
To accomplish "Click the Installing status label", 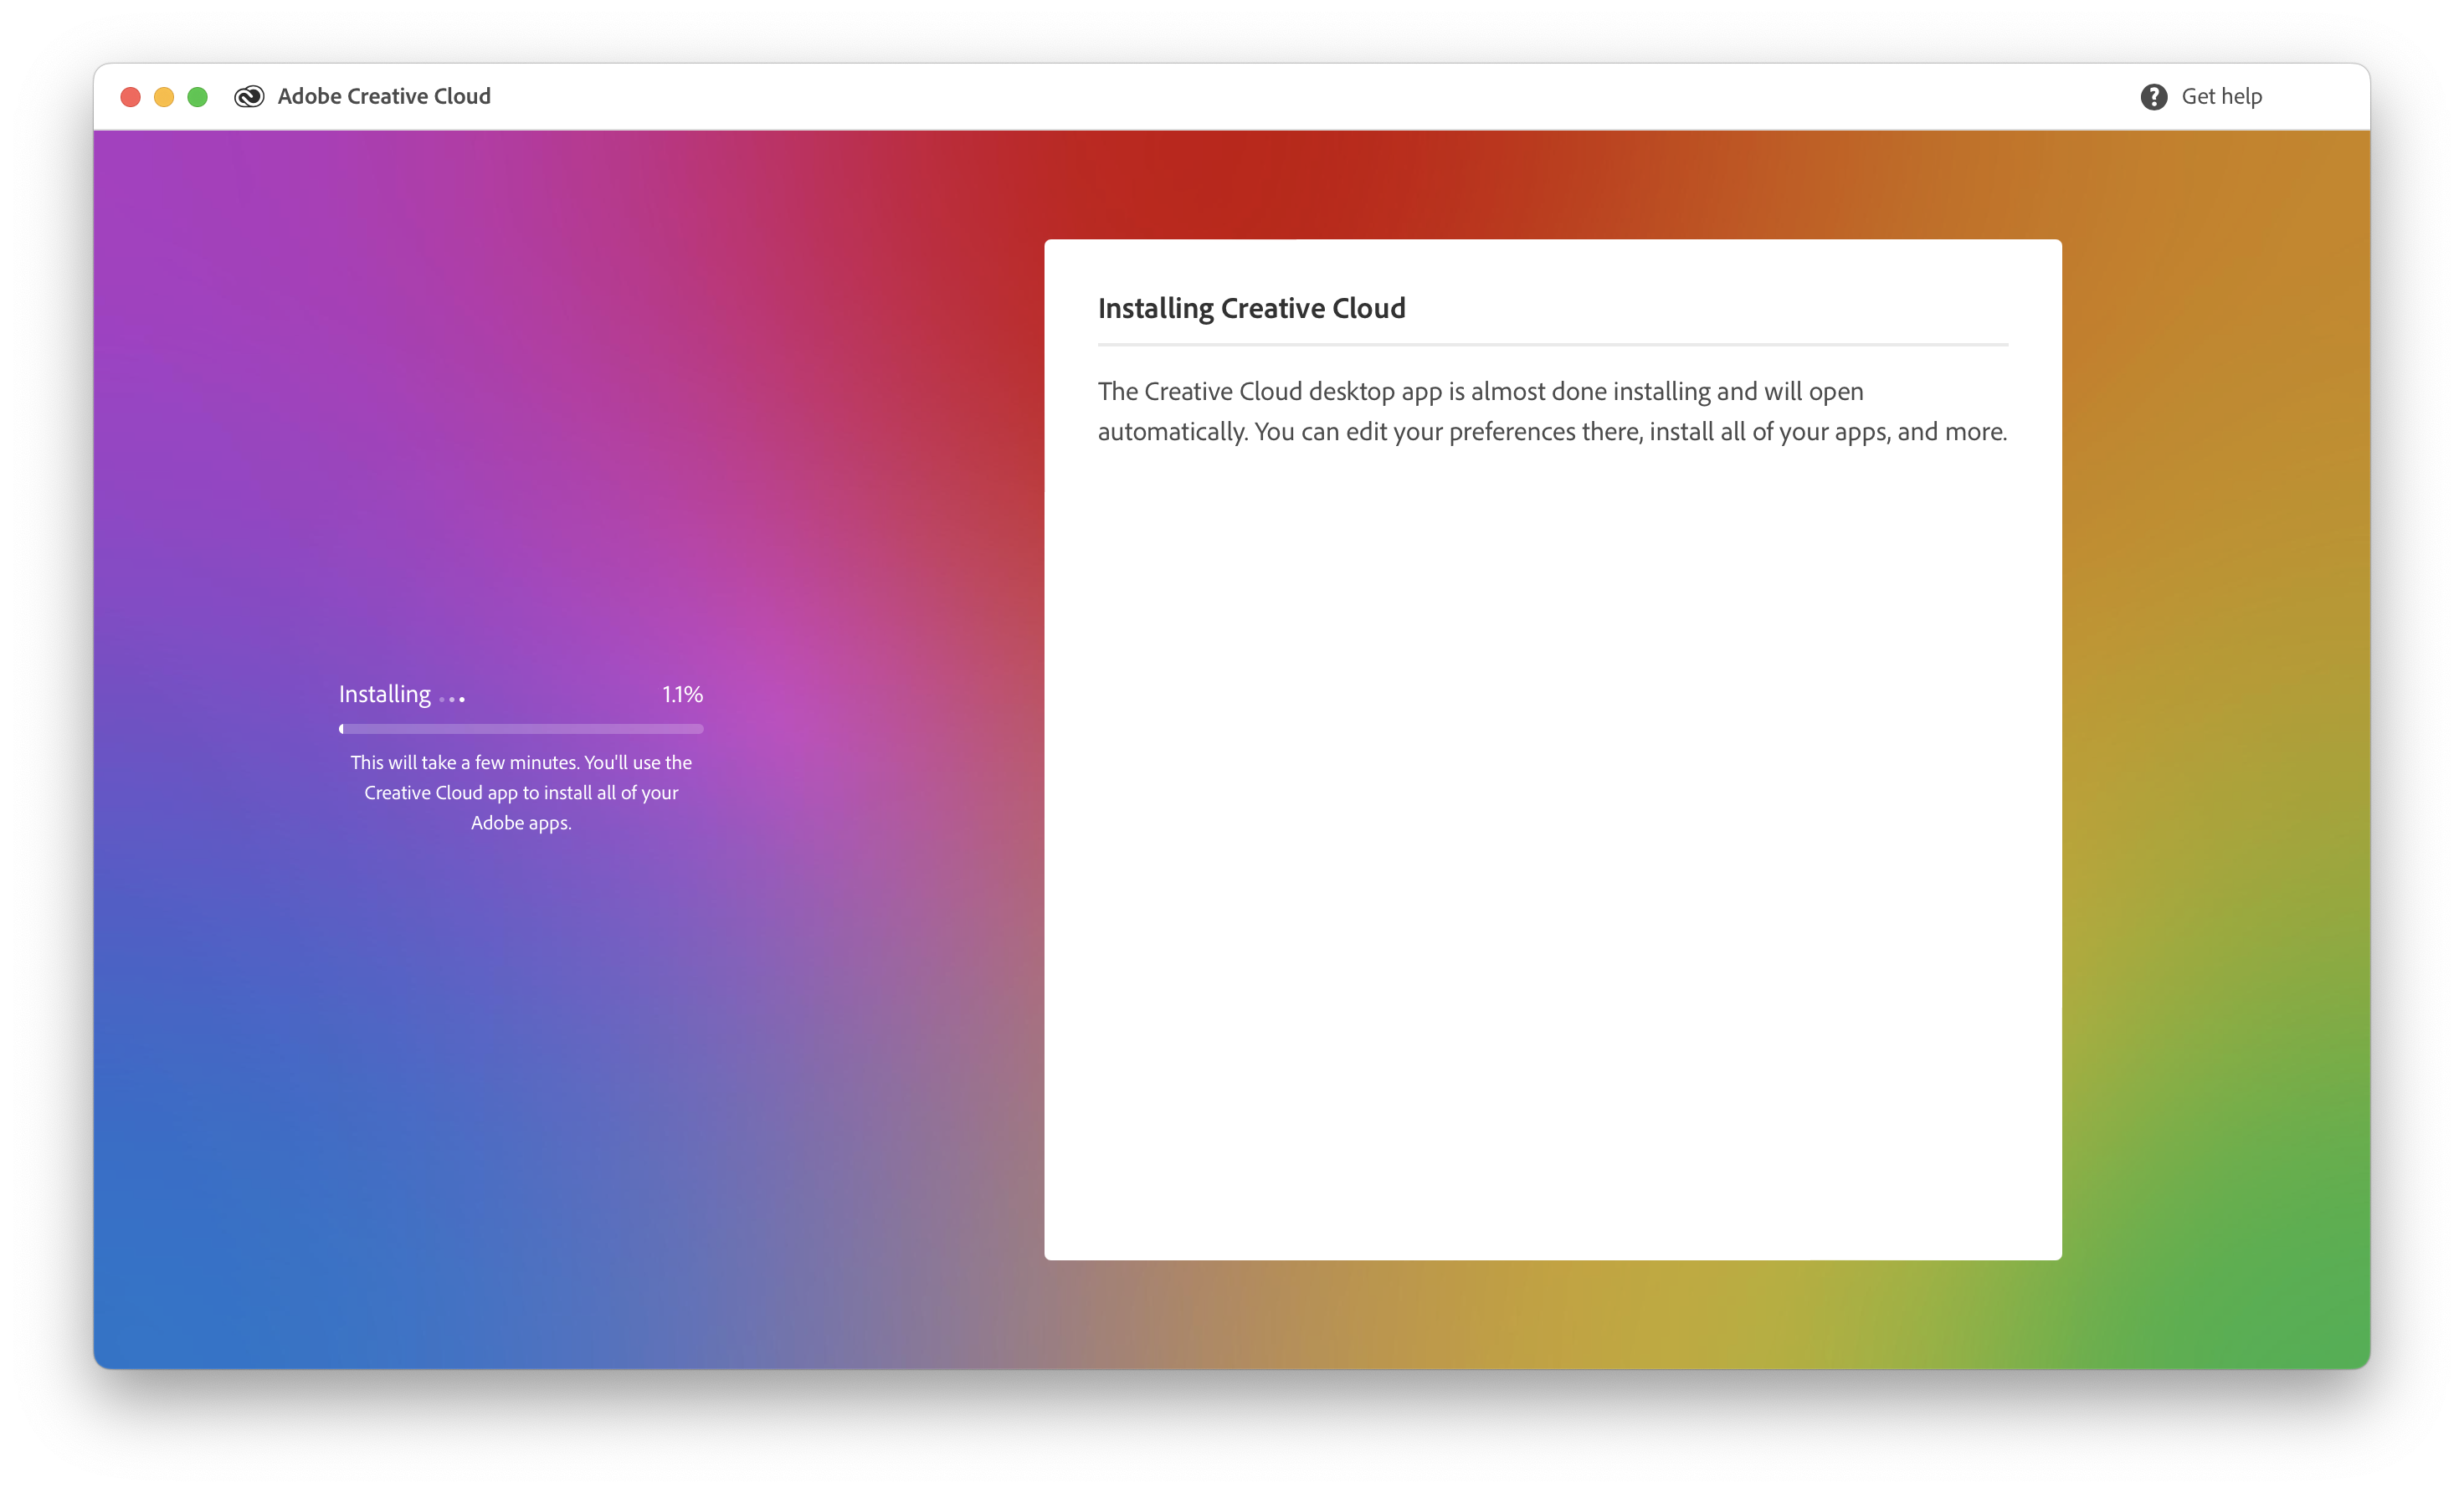I will 384,694.
